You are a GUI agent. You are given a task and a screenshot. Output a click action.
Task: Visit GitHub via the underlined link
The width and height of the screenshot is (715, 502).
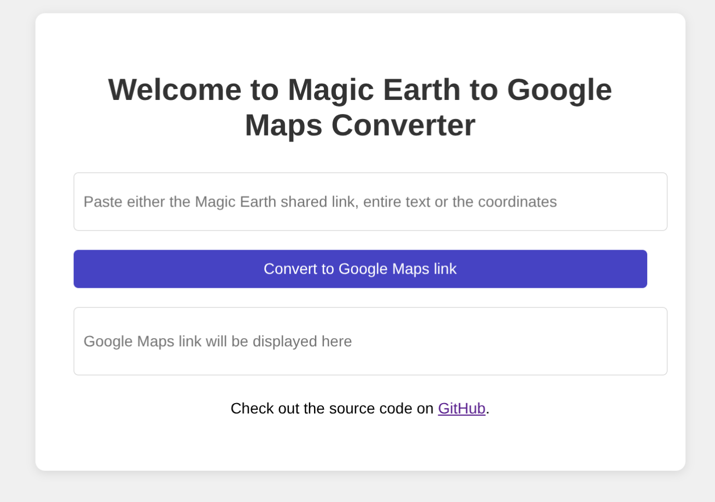coord(461,409)
